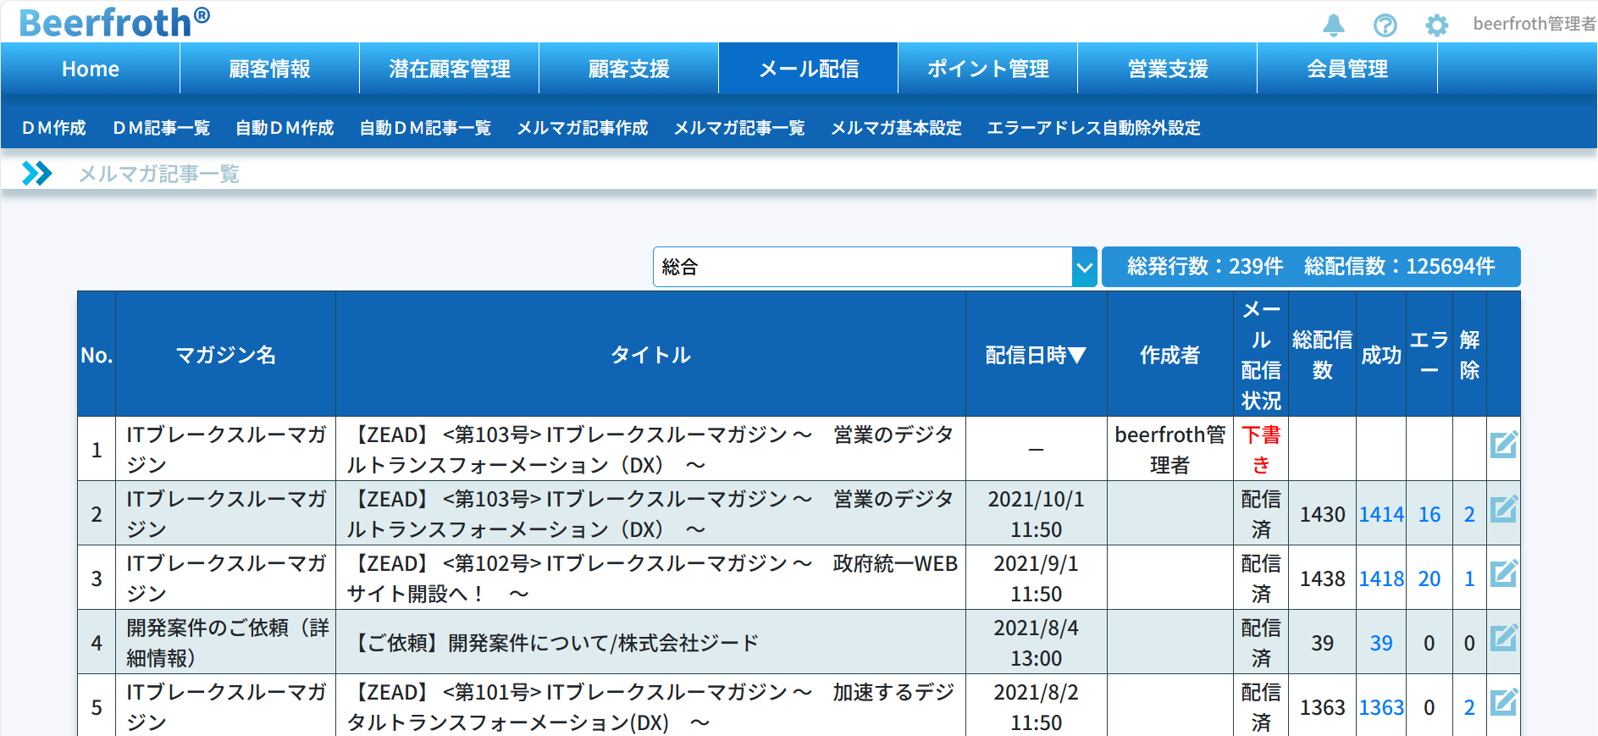Sort by 配信日時 column header
This screenshot has width=1598, height=736.
coord(1035,355)
